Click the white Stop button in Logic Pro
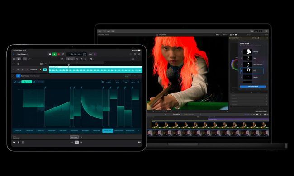 pyautogui.click(x=50, y=54)
